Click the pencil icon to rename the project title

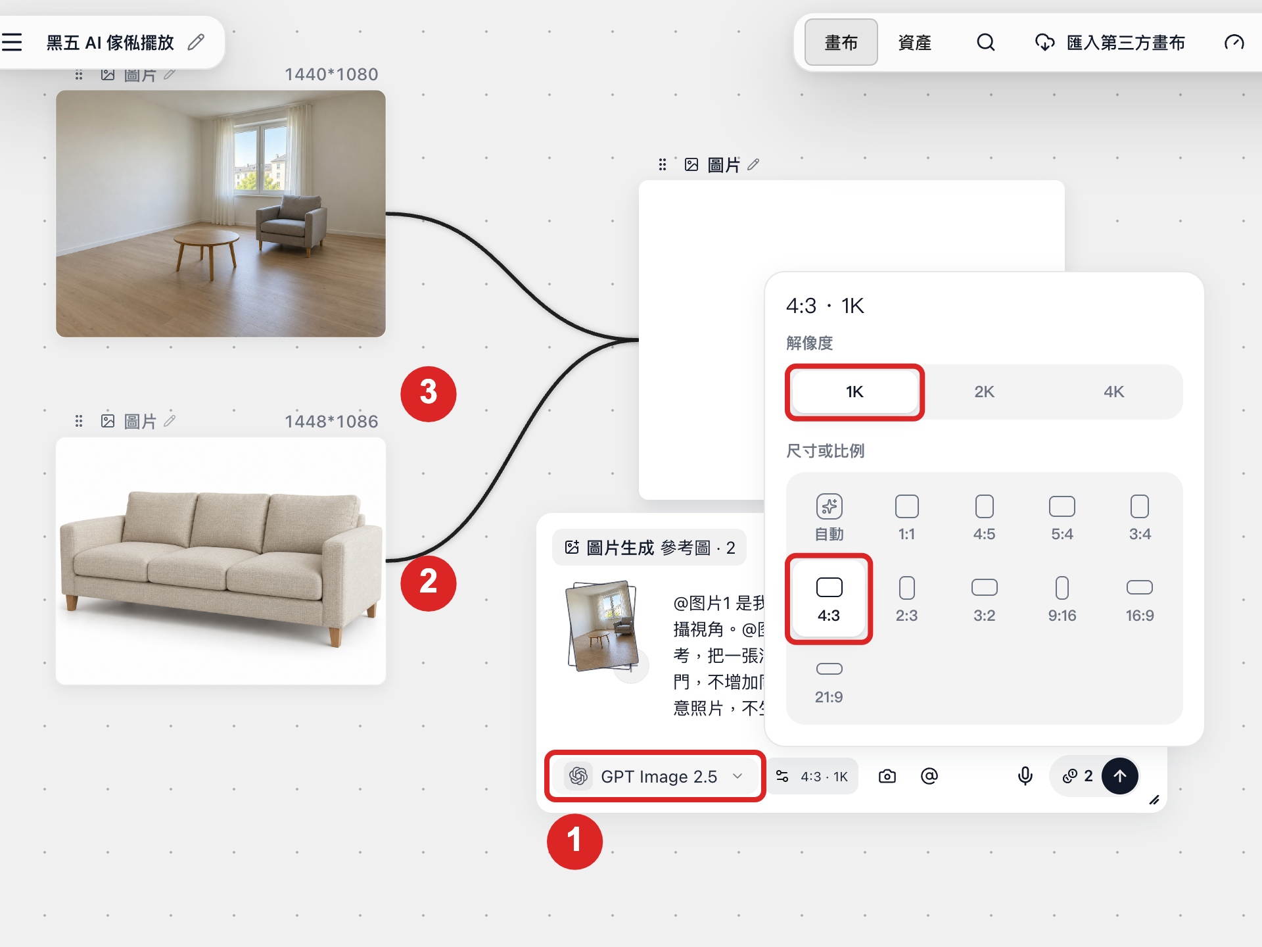(196, 43)
